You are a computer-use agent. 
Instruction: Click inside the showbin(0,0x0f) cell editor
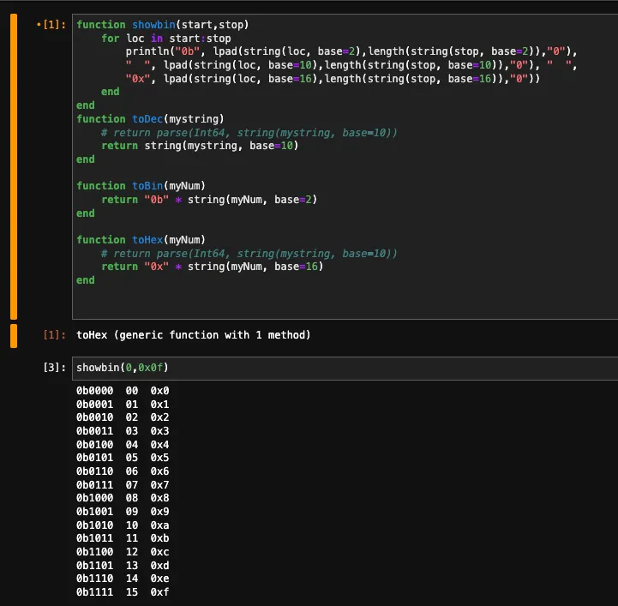343,368
